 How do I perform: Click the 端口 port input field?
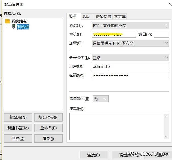[x=161, y=34]
